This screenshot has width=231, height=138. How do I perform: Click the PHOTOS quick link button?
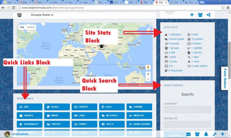tap(57, 124)
